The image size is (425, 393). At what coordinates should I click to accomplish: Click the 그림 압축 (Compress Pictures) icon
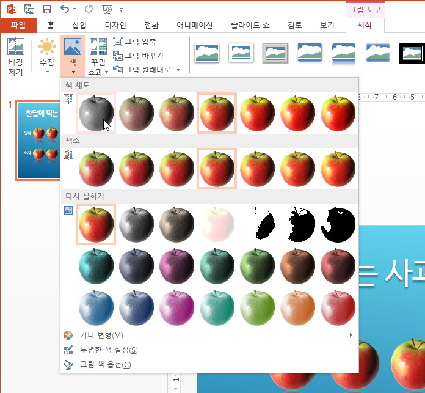click(118, 42)
